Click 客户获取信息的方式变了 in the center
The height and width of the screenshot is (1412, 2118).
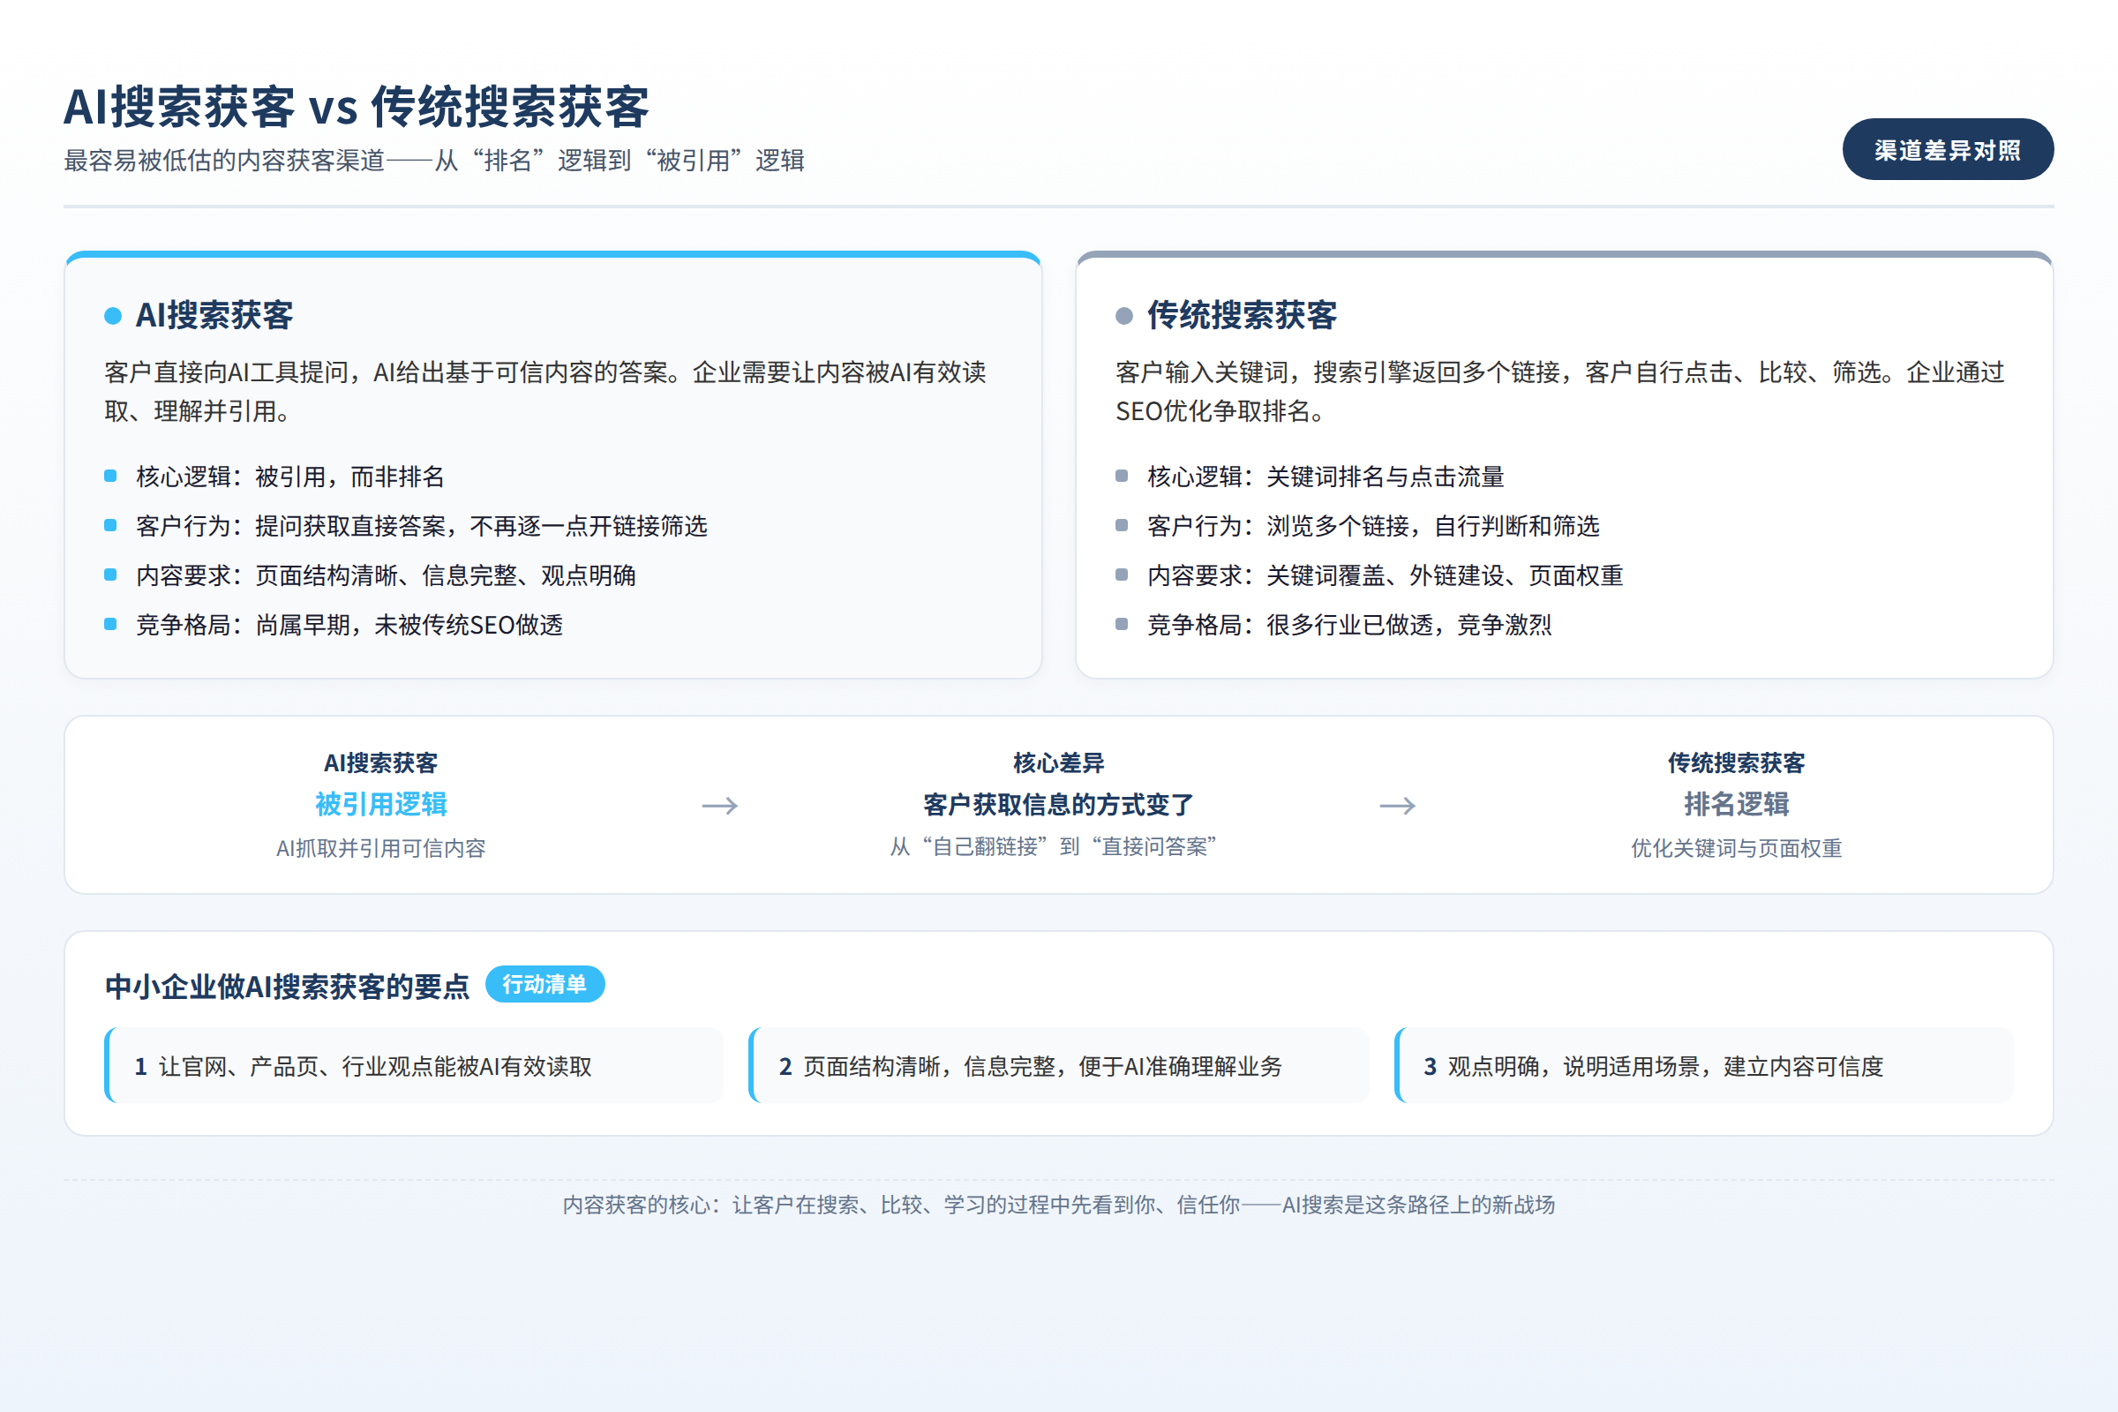[x=1058, y=804]
